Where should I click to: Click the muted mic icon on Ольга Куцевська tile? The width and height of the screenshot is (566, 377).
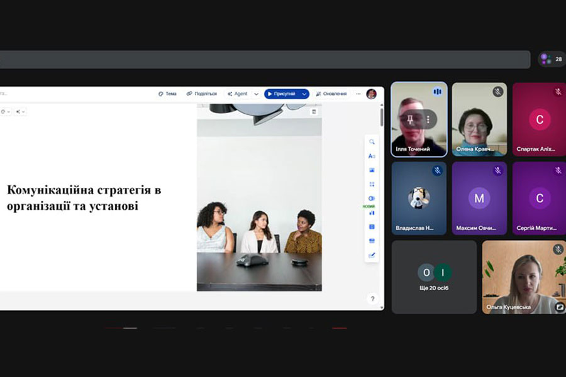tap(558, 249)
